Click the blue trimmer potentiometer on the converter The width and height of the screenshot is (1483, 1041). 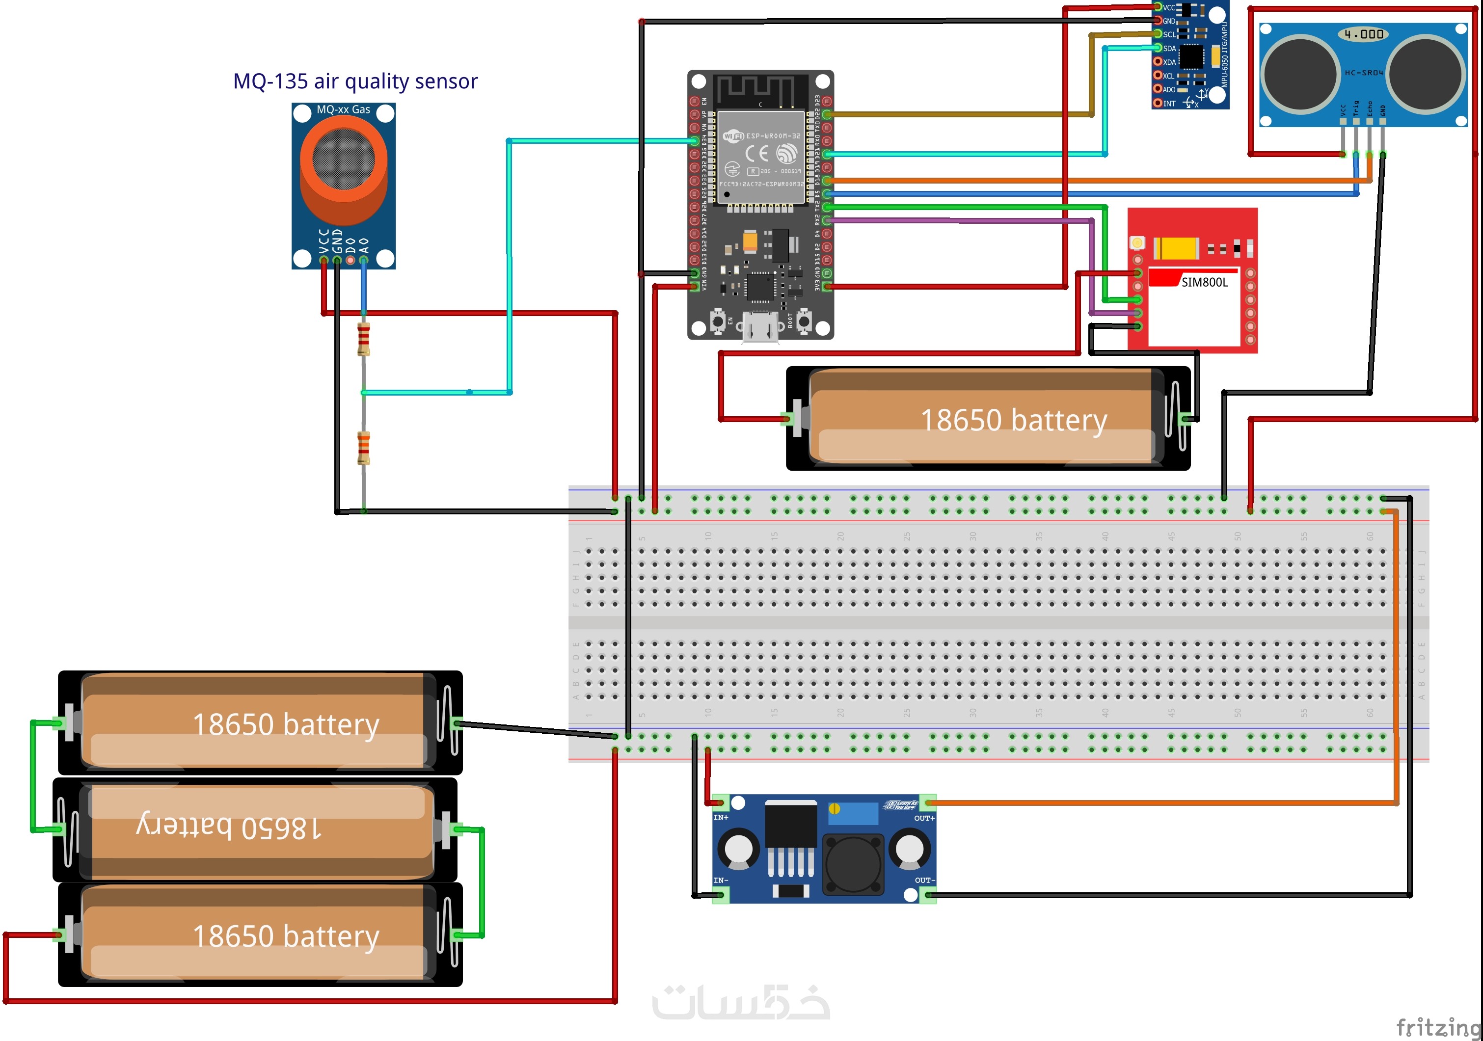853,814
